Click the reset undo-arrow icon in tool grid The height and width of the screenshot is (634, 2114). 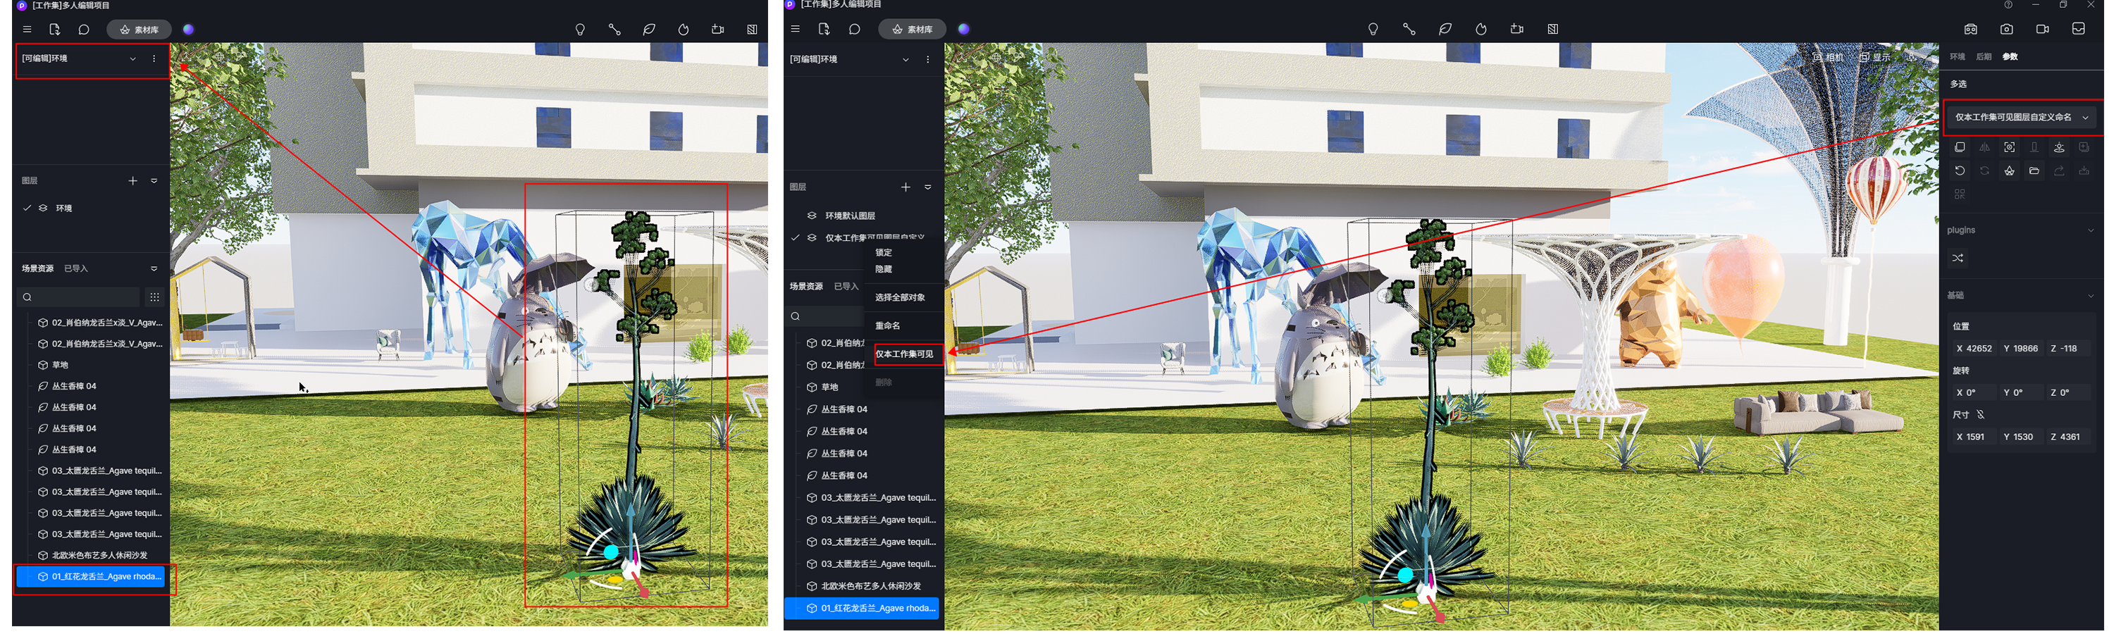(1960, 170)
